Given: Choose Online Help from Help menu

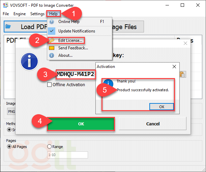Looking at the screenshot, I should tap(79, 22).
